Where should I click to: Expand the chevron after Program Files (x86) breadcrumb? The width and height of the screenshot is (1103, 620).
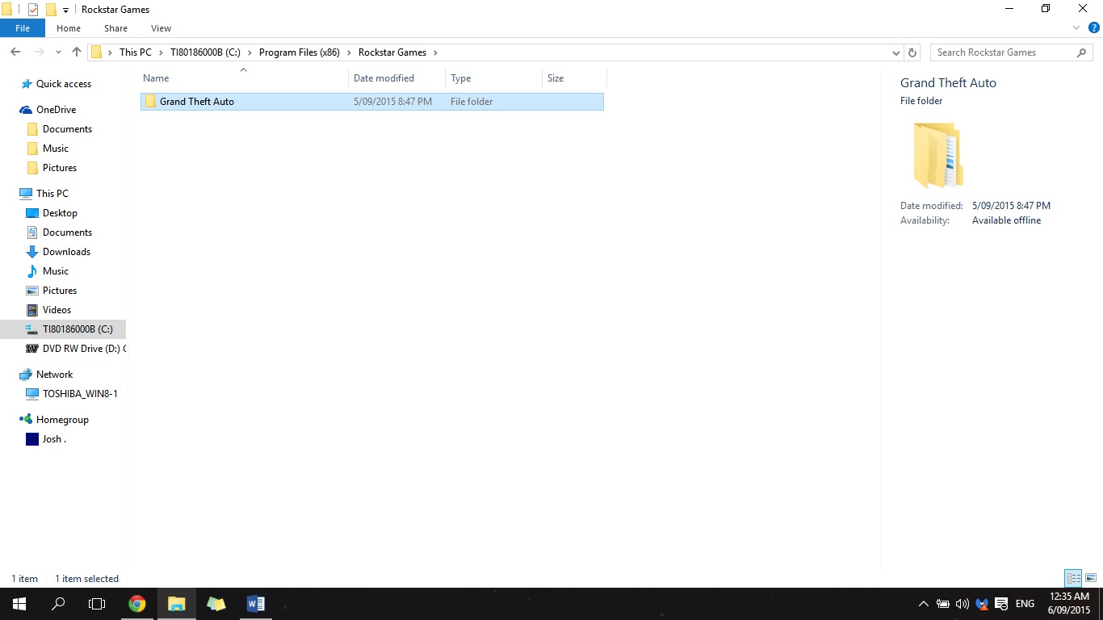click(x=349, y=52)
